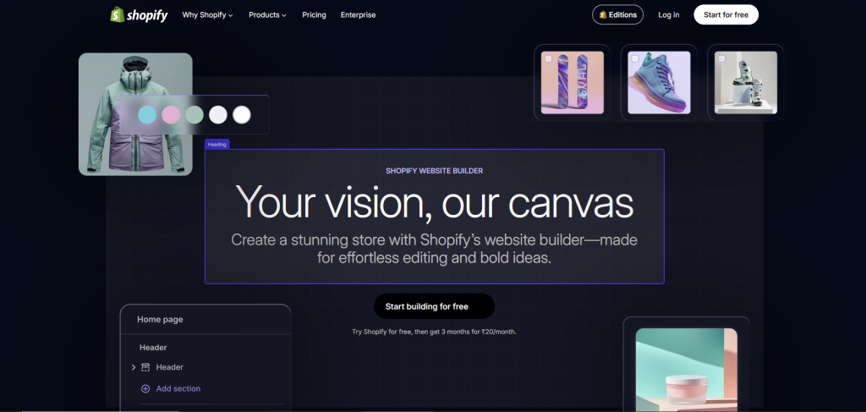
Task: Click the jacket product image
Action: pyautogui.click(x=135, y=114)
